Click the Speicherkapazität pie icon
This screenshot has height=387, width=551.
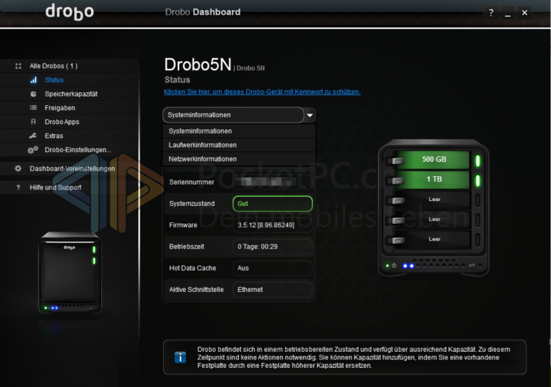pos(33,94)
